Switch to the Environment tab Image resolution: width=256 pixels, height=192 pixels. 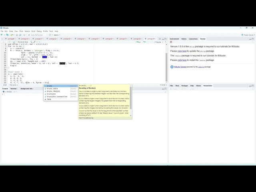[174, 39]
